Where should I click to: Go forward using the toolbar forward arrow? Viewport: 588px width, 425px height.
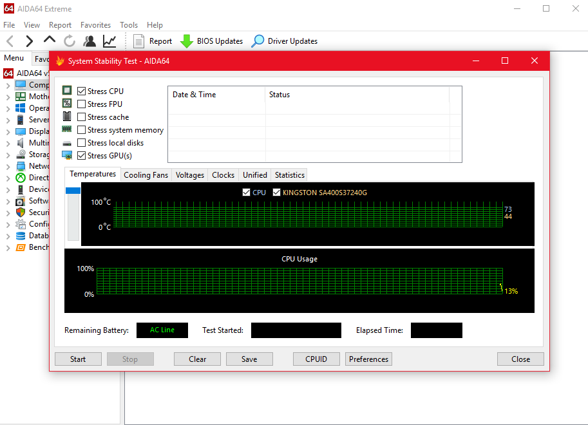[29, 41]
